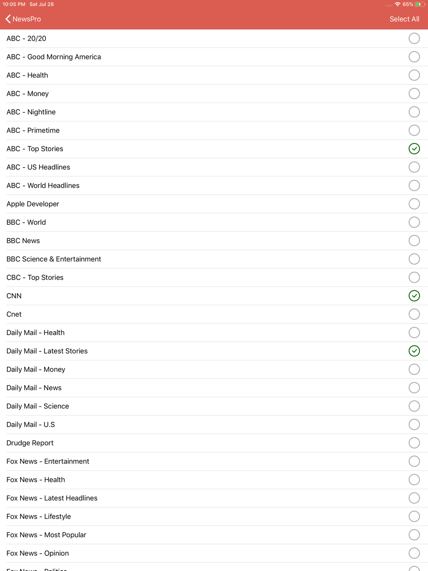Toggle the Apple Developer feed circle
The width and height of the screenshot is (428, 571).
click(x=414, y=204)
